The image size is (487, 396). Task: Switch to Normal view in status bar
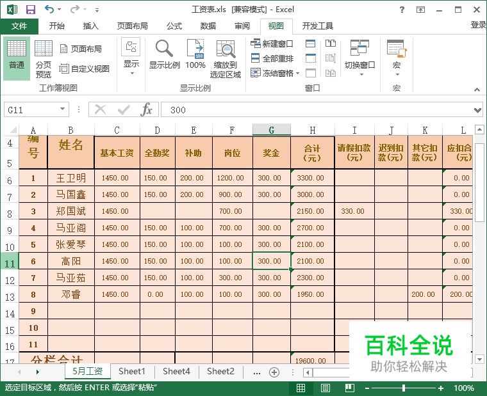click(x=301, y=388)
